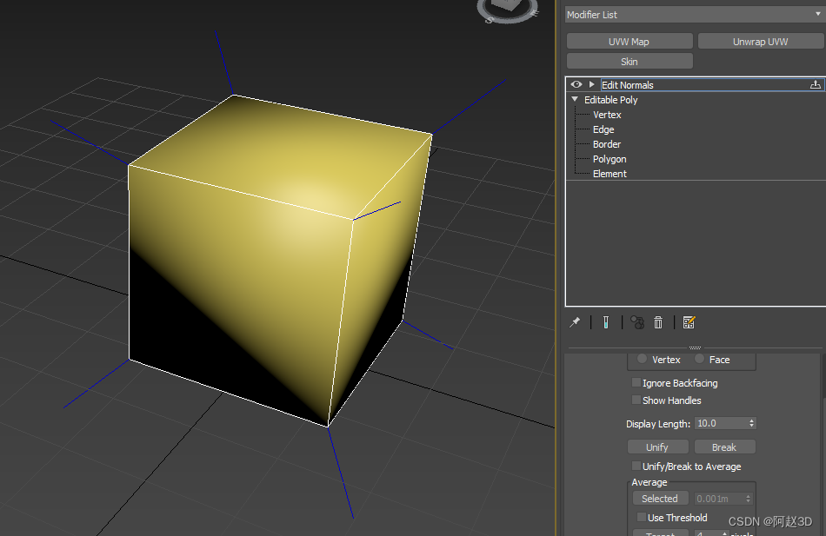Collapse the Editable Poly tree

click(x=575, y=100)
